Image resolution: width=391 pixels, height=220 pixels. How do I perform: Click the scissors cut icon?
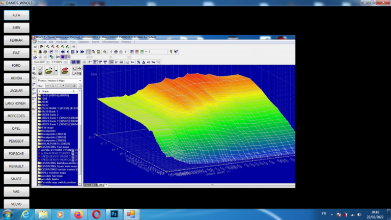point(34,69)
